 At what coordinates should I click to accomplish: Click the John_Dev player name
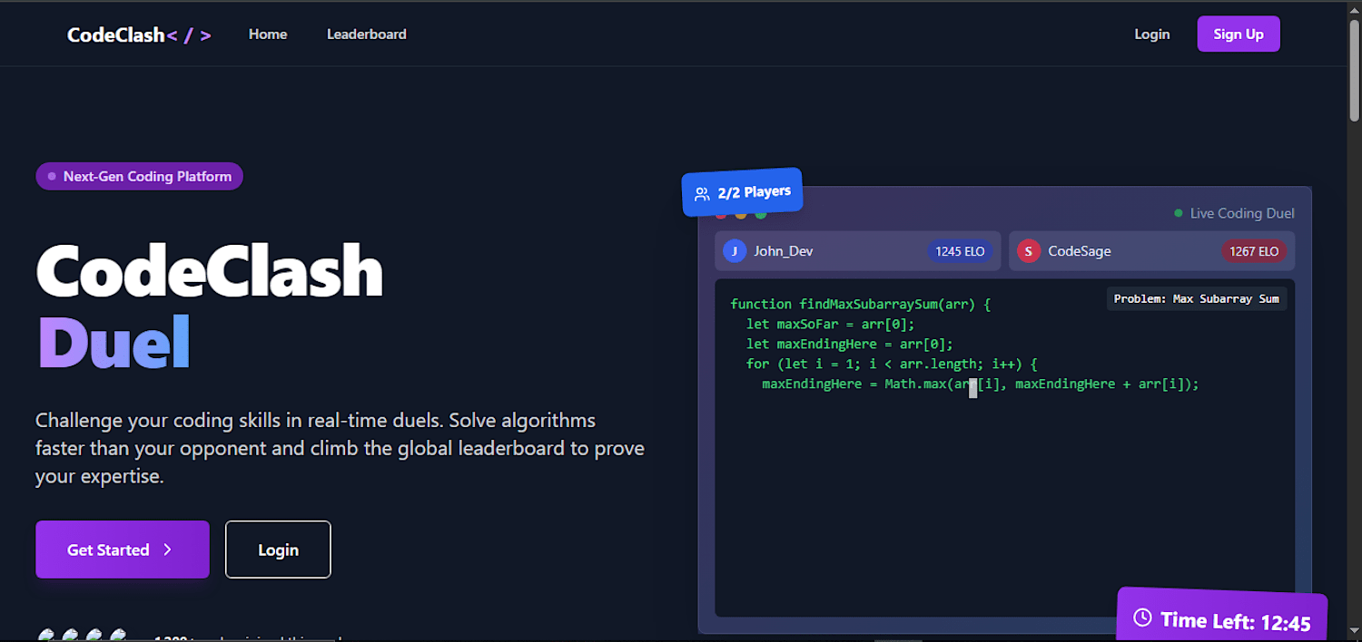coord(784,251)
